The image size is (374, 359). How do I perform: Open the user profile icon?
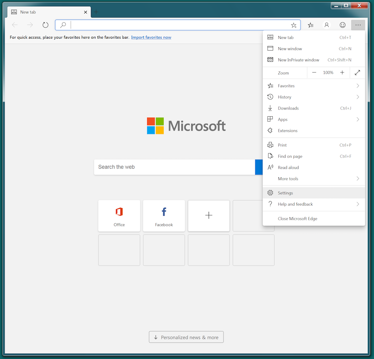pos(327,25)
